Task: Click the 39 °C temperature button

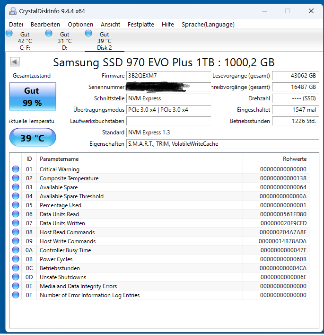Action: (33, 137)
